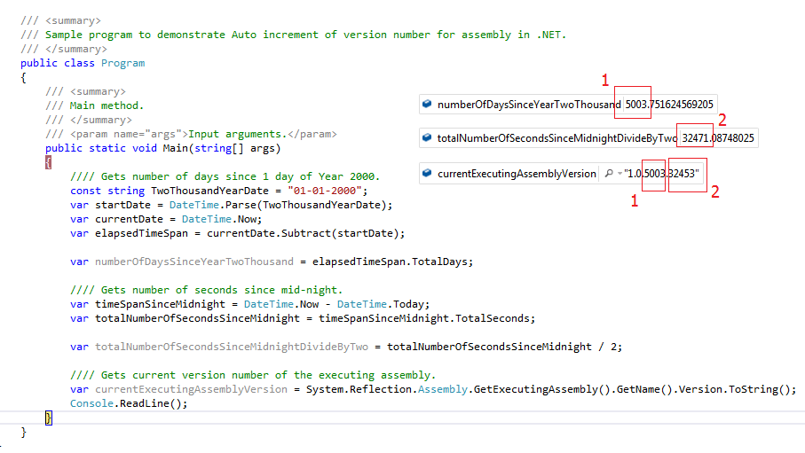Click the Console class name

pos(92,403)
